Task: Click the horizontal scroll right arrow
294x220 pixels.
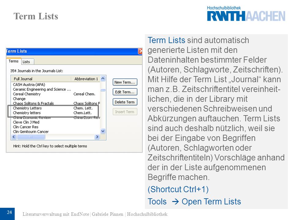Action: tap(97, 137)
